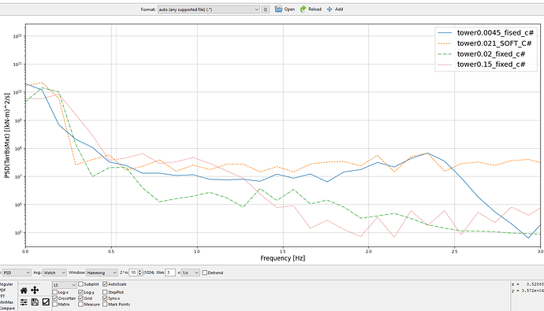Click the Xlim input field

(170, 273)
